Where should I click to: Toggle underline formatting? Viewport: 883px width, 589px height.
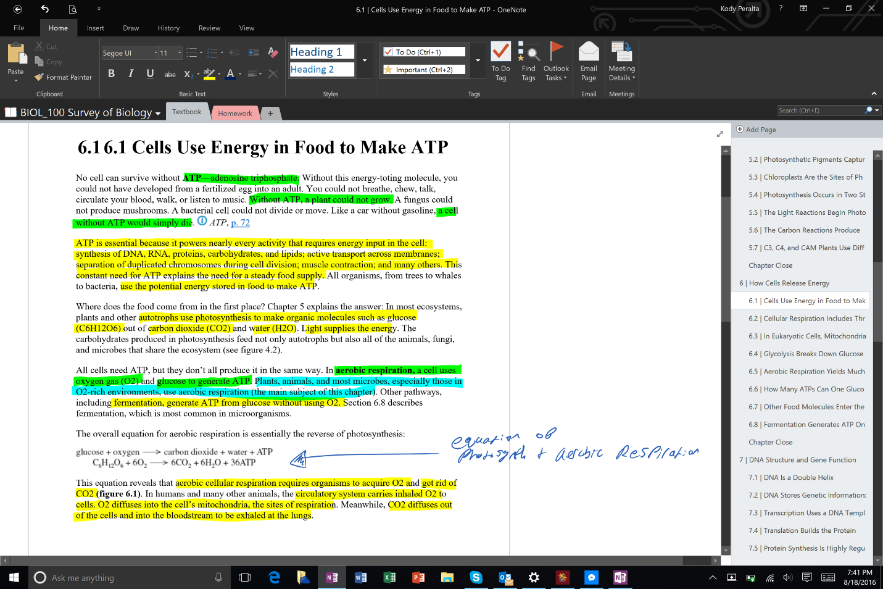150,73
